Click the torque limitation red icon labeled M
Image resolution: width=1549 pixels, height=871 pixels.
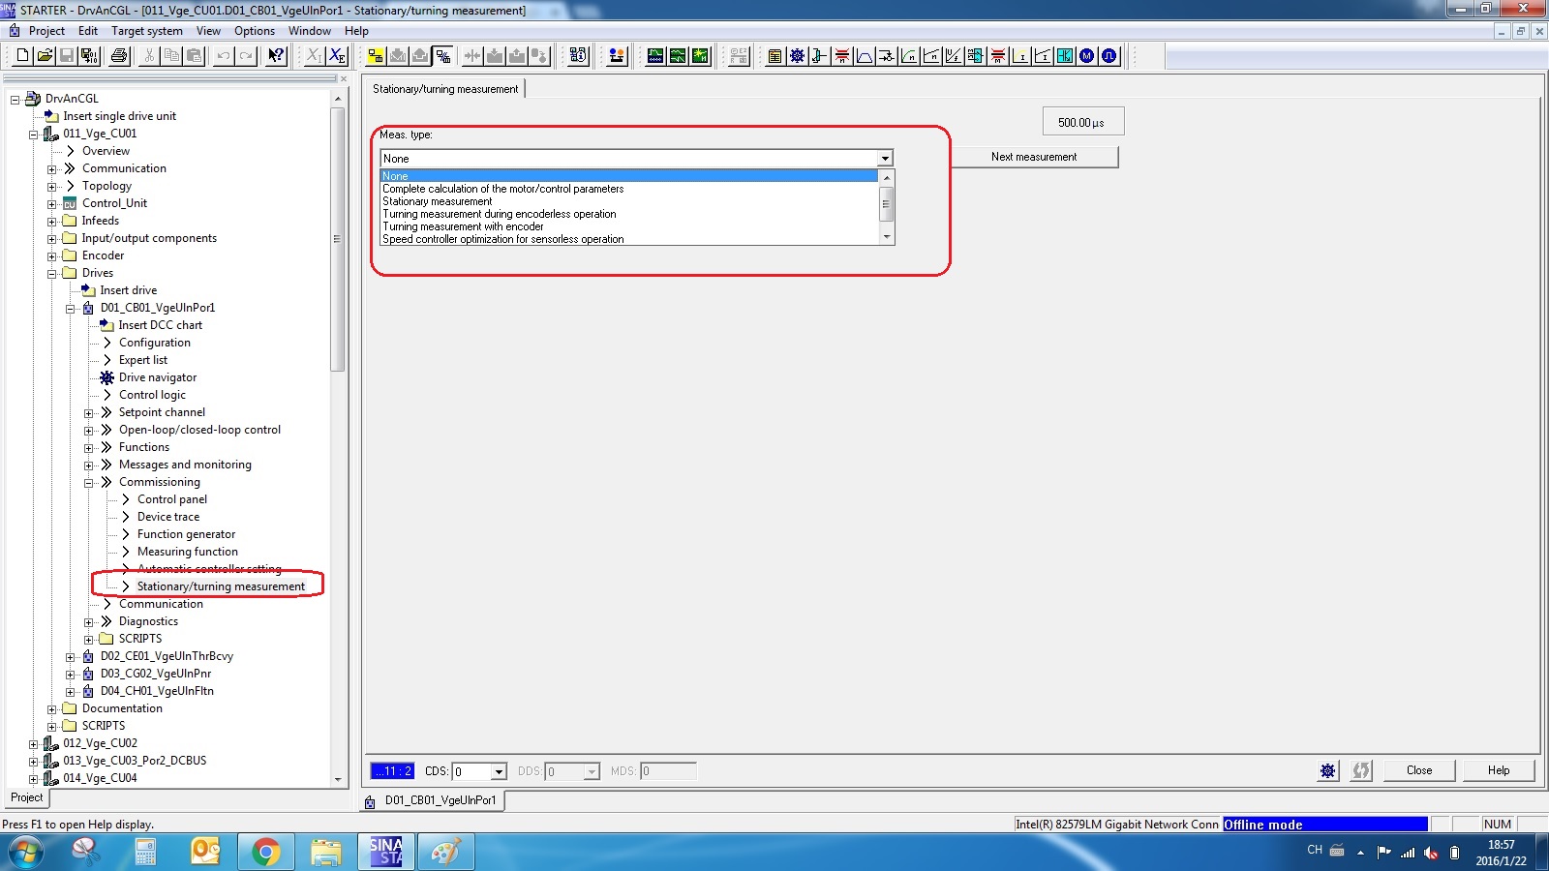point(998,56)
